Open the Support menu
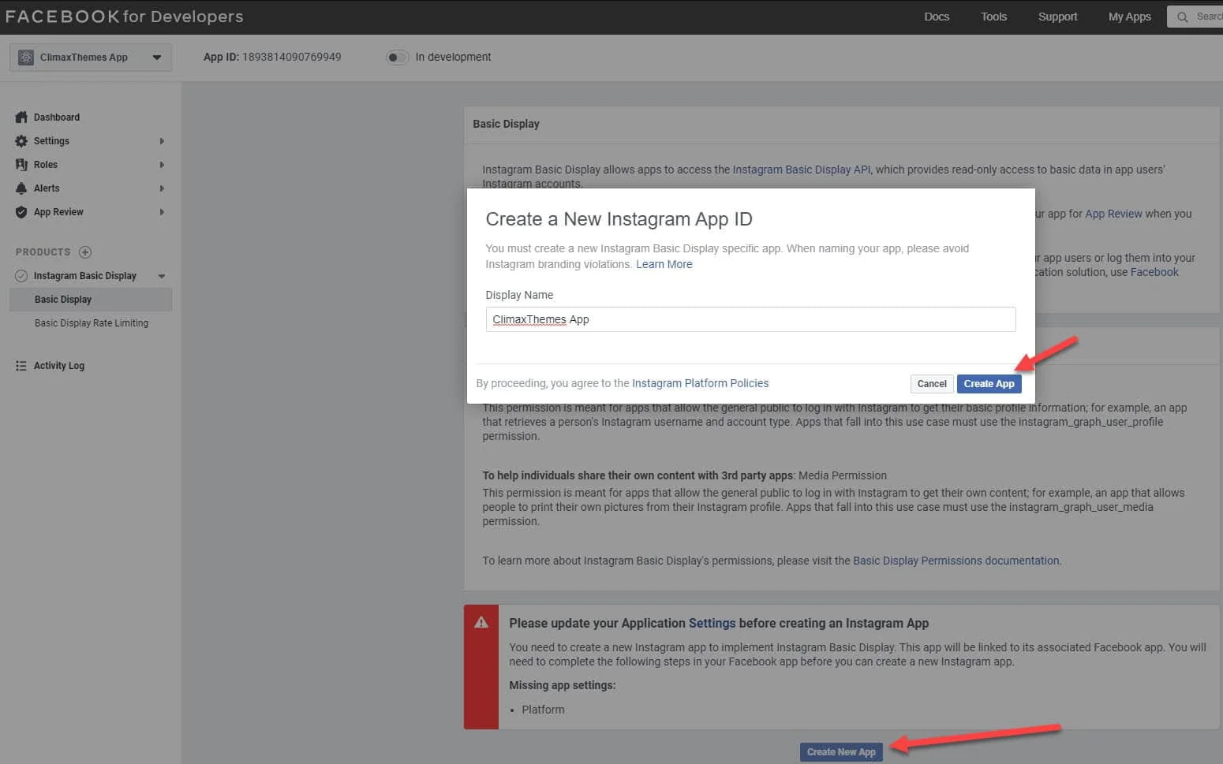Viewport: 1223px width, 764px height. click(x=1057, y=17)
